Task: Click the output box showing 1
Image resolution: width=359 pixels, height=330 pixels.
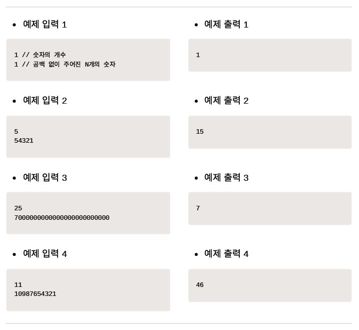Action: [x=270, y=55]
